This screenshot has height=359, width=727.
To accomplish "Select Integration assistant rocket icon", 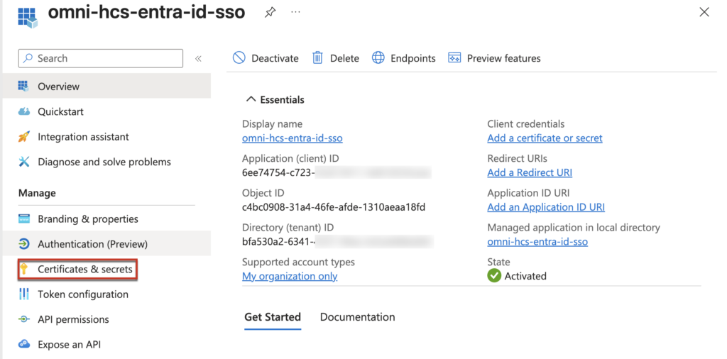I will click(x=24, y=137).
